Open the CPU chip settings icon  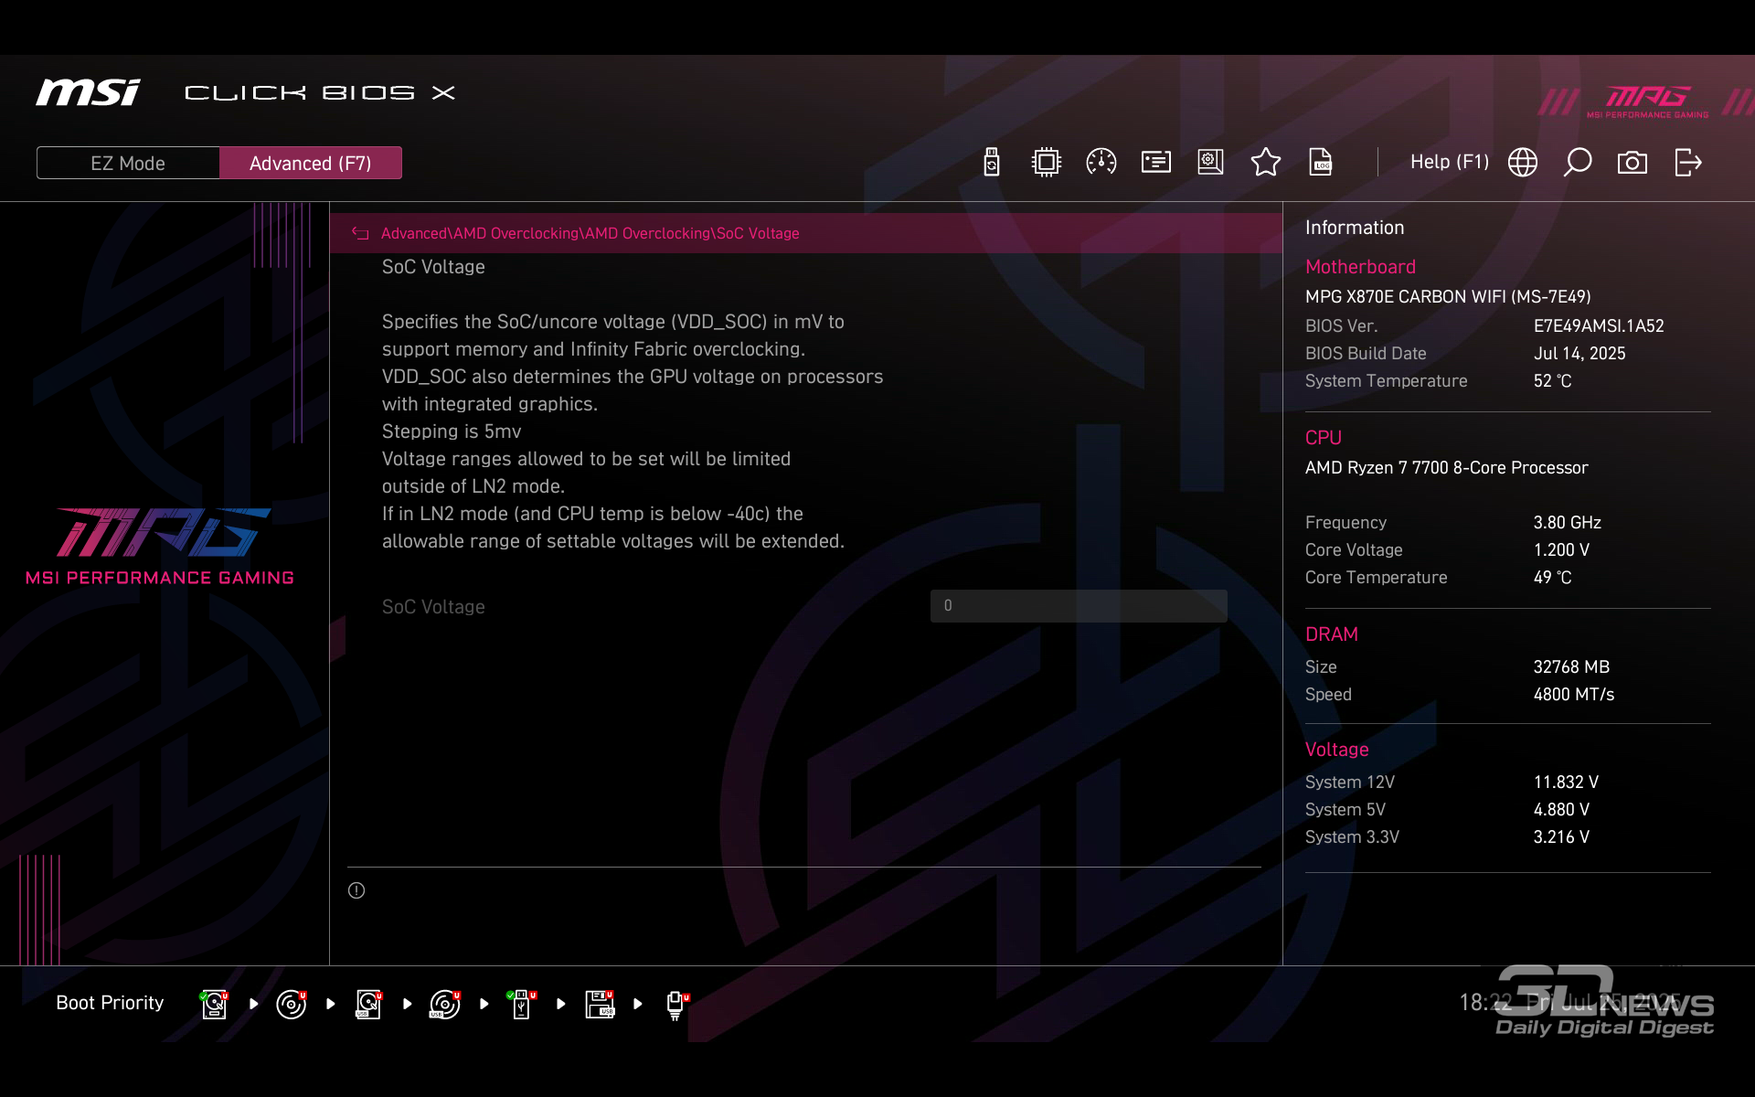click(x=1047, y=163)
